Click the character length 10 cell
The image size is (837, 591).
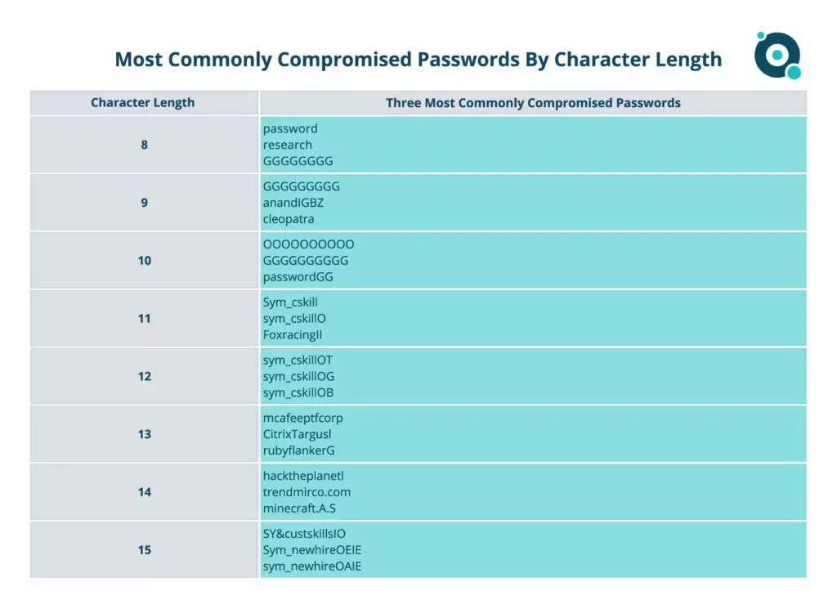(144, 261)
